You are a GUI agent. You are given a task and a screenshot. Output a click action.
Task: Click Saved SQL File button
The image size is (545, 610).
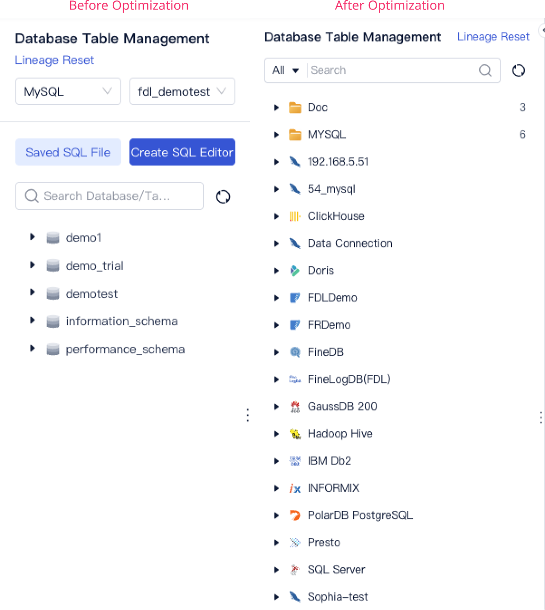[x=68, y=152]
